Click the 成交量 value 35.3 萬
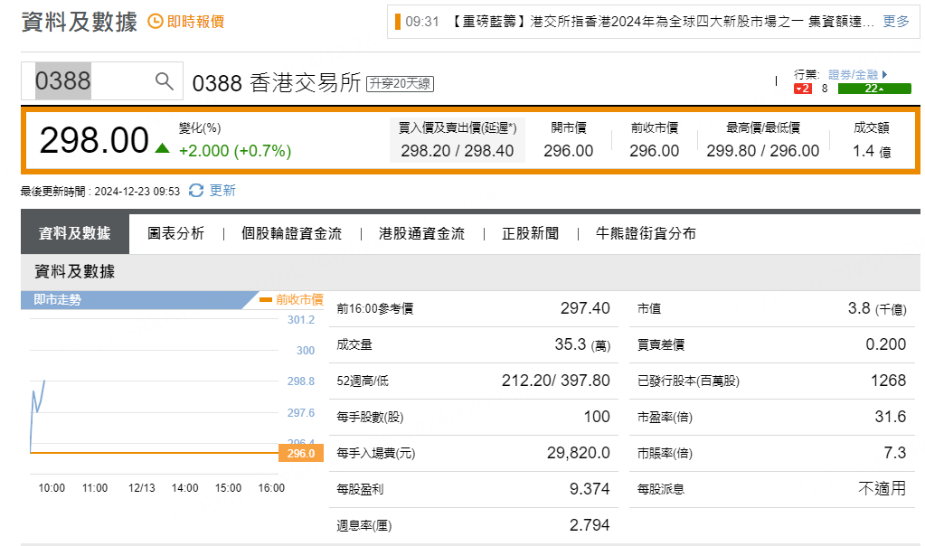925x546 pixels. click(582, 344)
